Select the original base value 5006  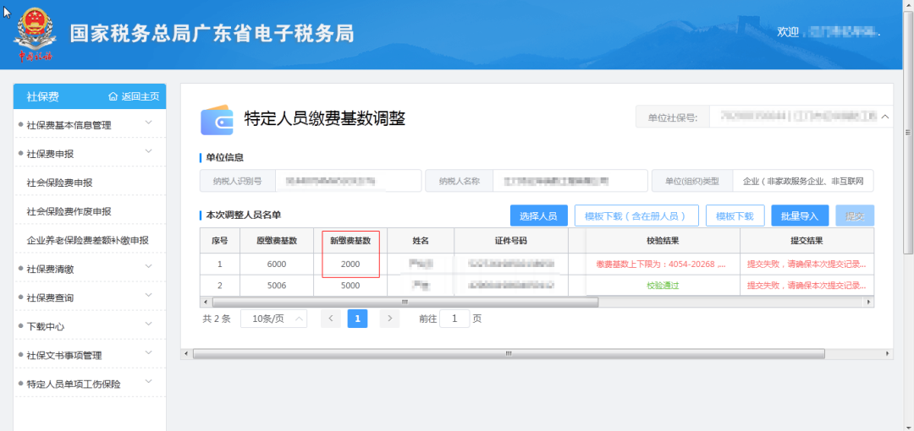277,286
